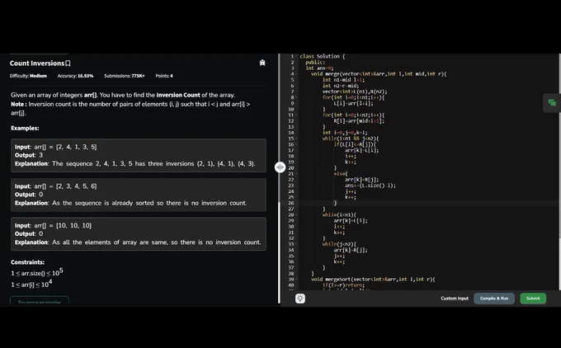This screenshot has width=561, height=348.
Task: Click Compile & Run button
Action: click(x=494, y=299)
